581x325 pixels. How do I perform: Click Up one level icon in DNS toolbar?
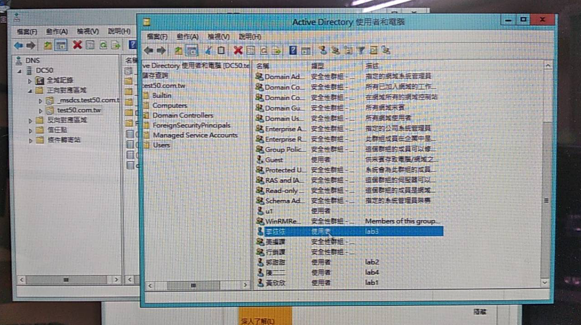(48, 45)
